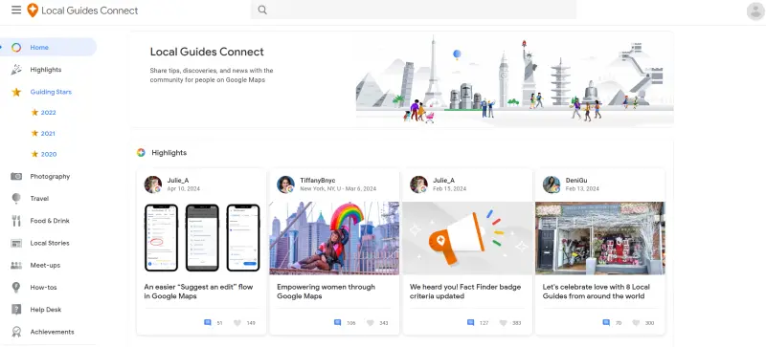Screen dimensions: 766x347
Task: Like the Suggest an edit post heart
Action: (237, 322)
